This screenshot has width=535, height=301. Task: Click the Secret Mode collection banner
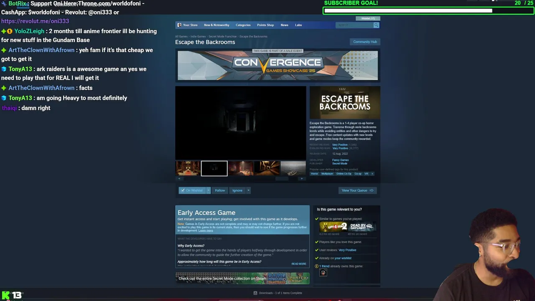click(242, 278)
